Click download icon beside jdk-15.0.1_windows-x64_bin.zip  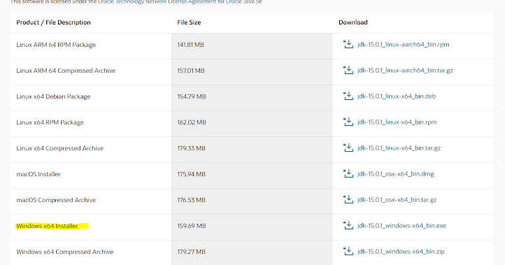[x=348, y=251]
